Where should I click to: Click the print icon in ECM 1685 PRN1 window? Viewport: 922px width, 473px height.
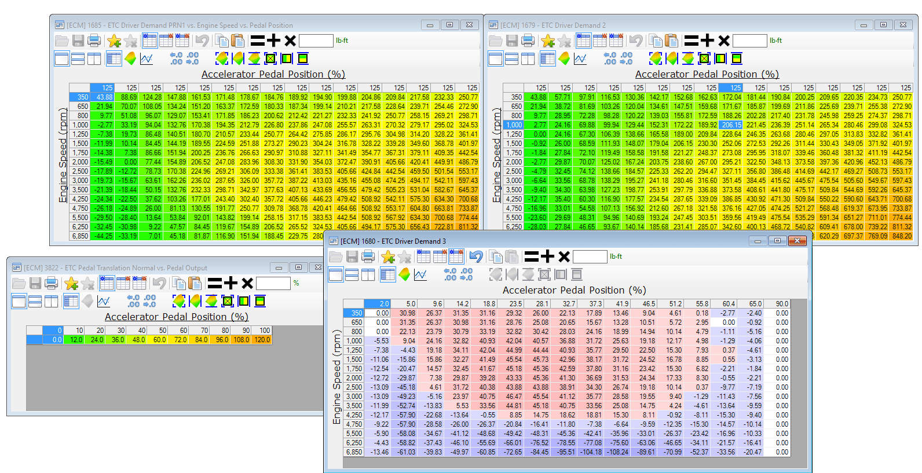[94, 41]
